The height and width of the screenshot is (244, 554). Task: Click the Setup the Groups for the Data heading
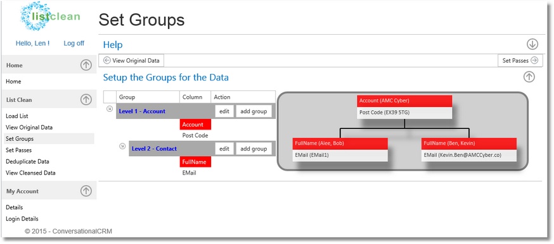165,78
